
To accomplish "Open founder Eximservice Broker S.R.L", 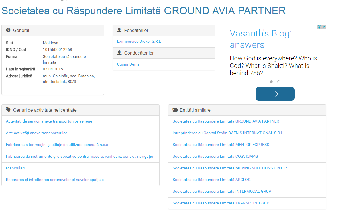I will click(x=139, y=41).
